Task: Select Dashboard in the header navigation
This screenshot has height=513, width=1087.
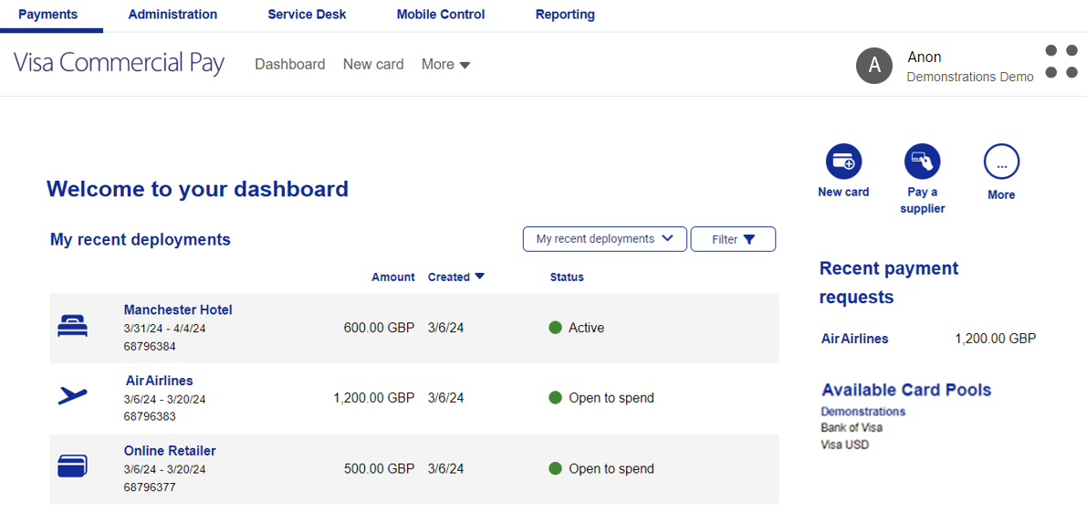Action: point(289,65)
